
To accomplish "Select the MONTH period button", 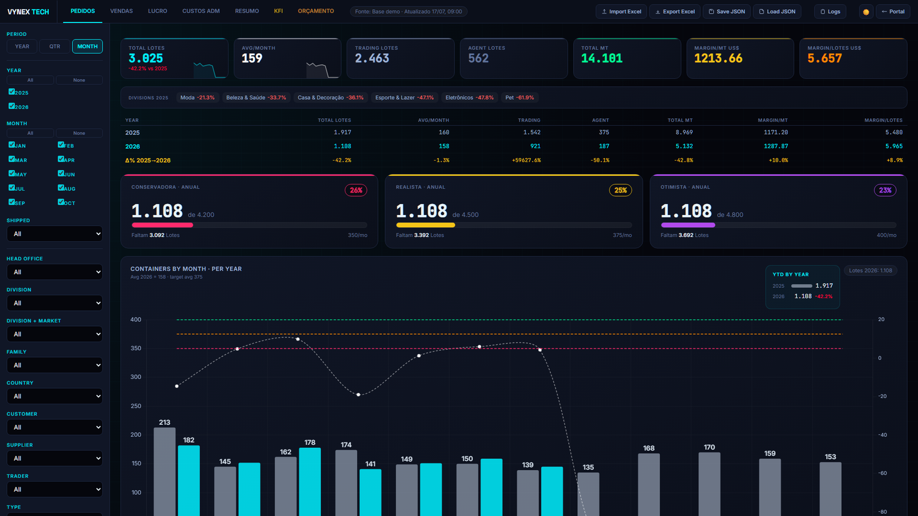I will 87,46.
